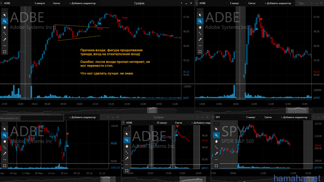This screenshot has height=182, width=324.
Task: Select rectangle tool in ADBE 1-minute chart
Action: tap(4, 52)
